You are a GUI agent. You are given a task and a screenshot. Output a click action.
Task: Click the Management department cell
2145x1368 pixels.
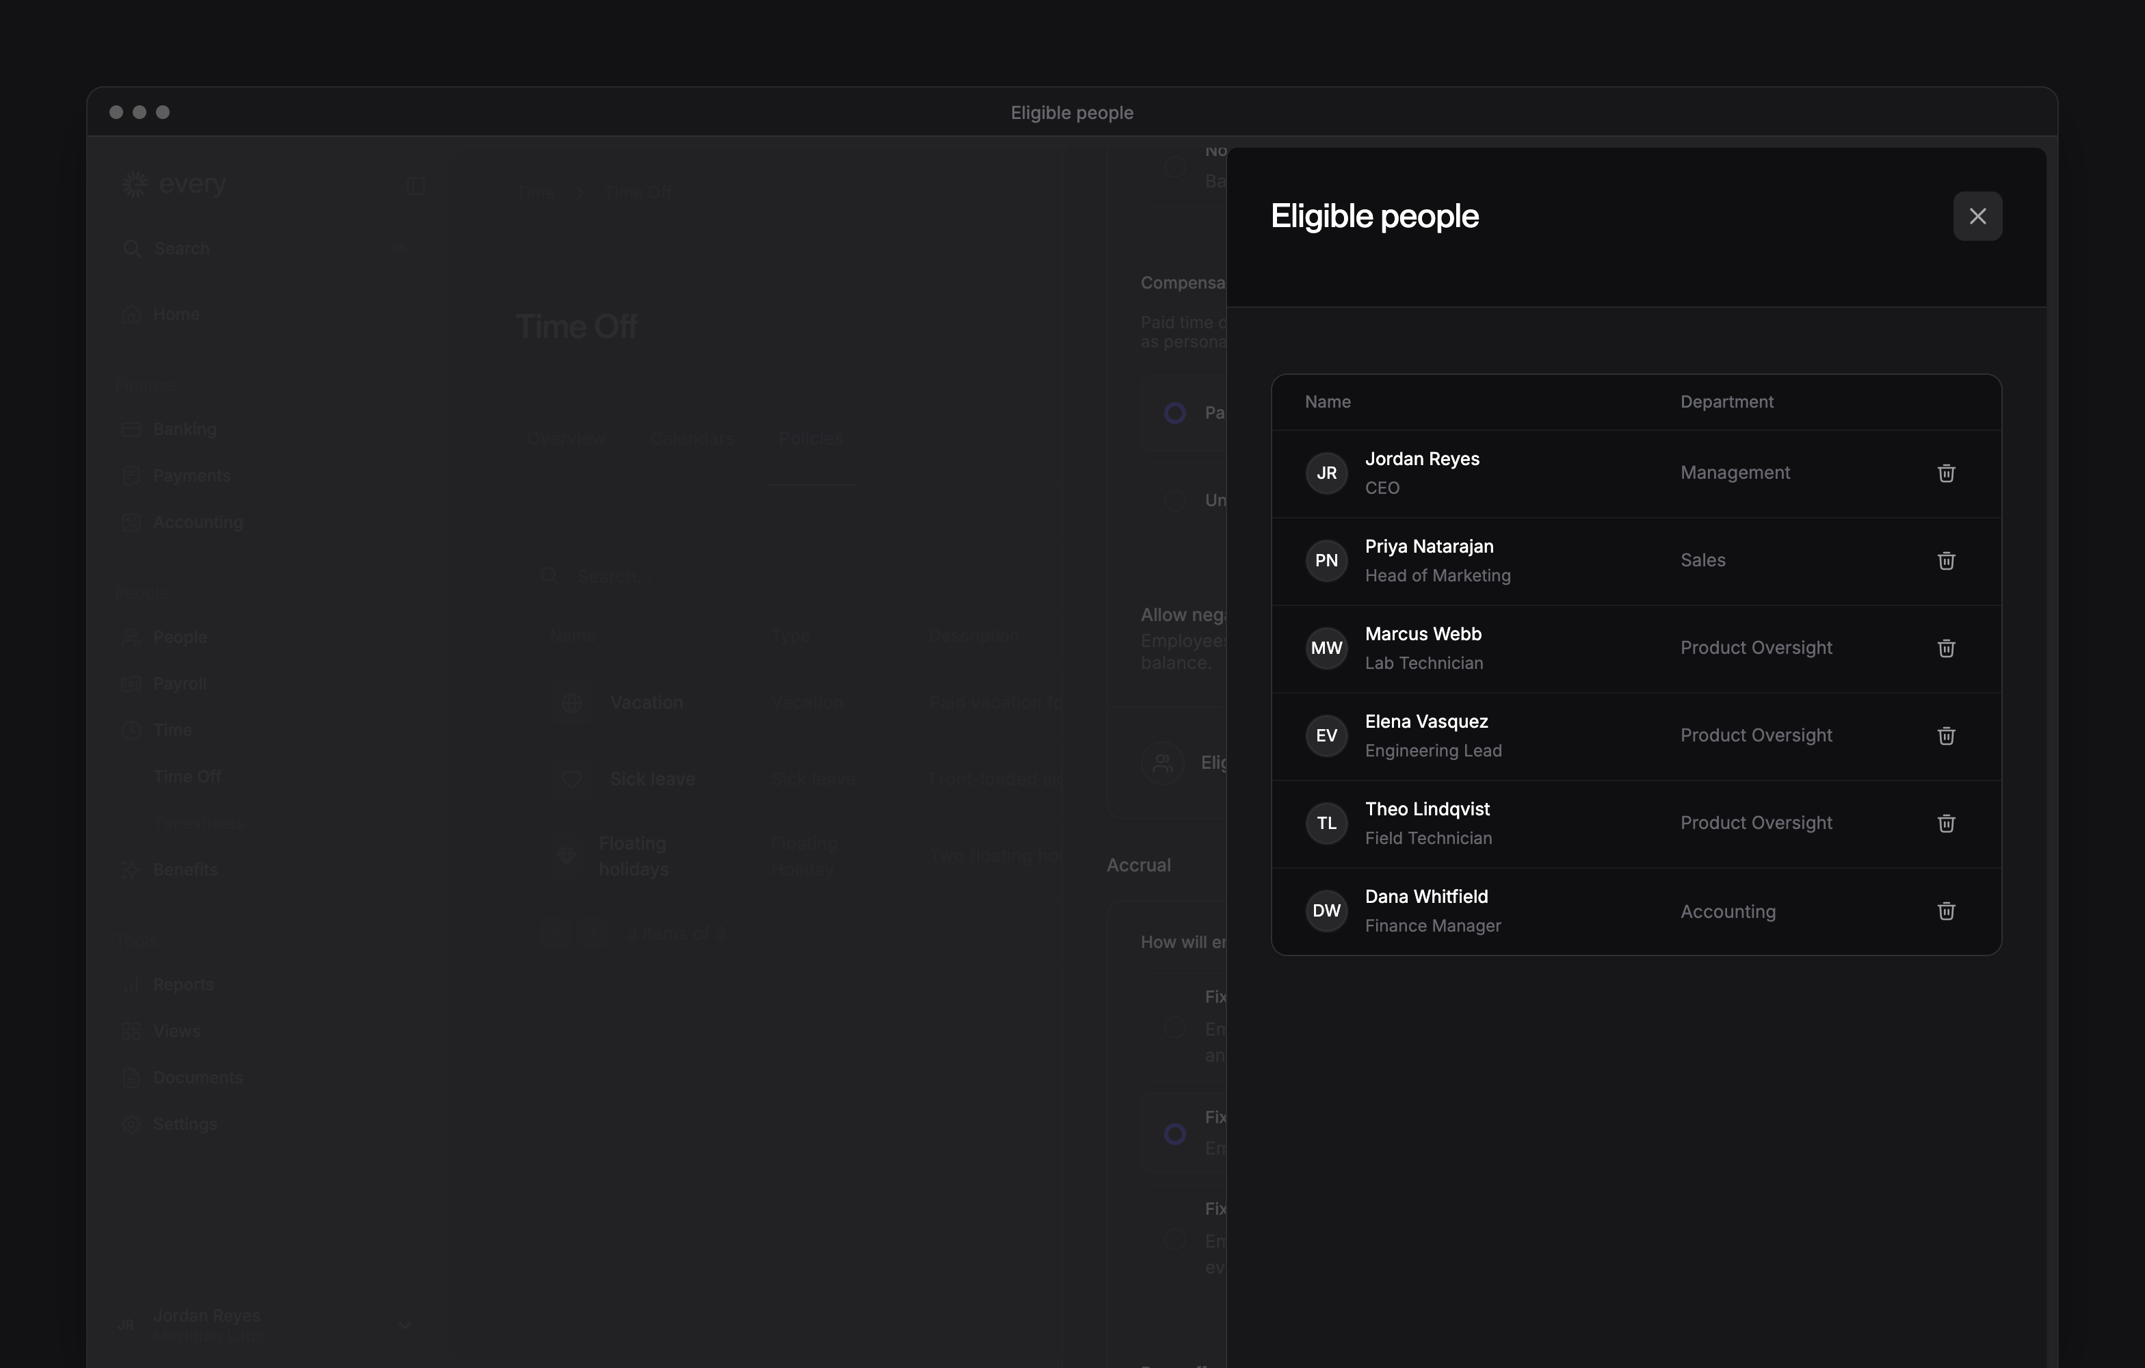pos(1735,473)
